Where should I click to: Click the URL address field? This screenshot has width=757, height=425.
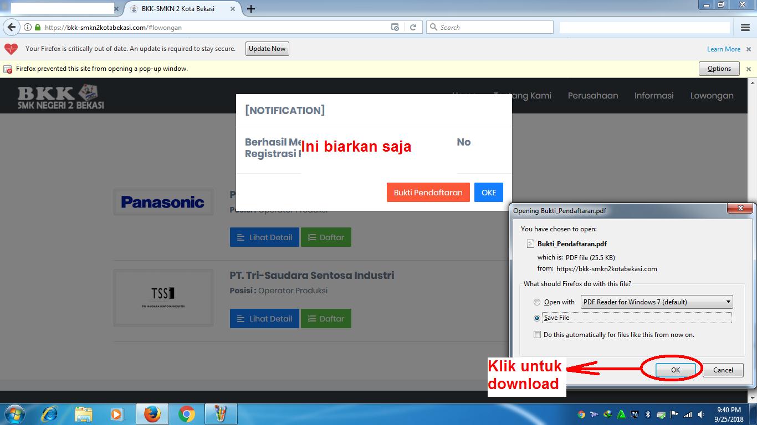(x=216, y=27)
